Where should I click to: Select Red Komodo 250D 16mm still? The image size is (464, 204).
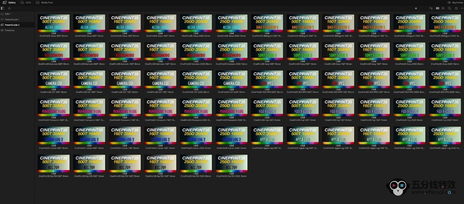[x=231, y=51]
